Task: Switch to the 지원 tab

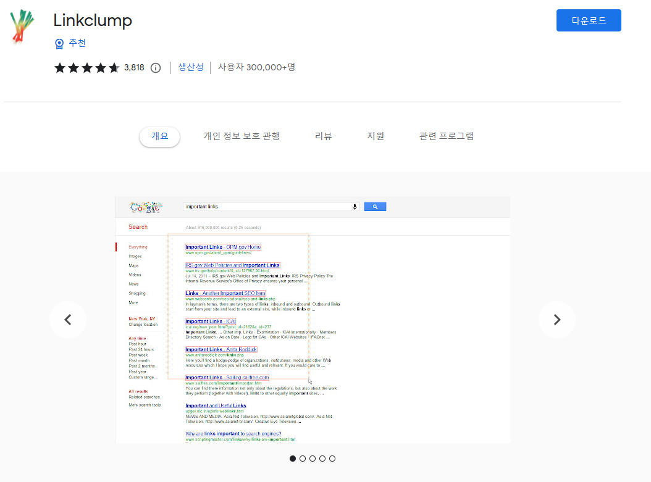Action: tap(376, 136)
